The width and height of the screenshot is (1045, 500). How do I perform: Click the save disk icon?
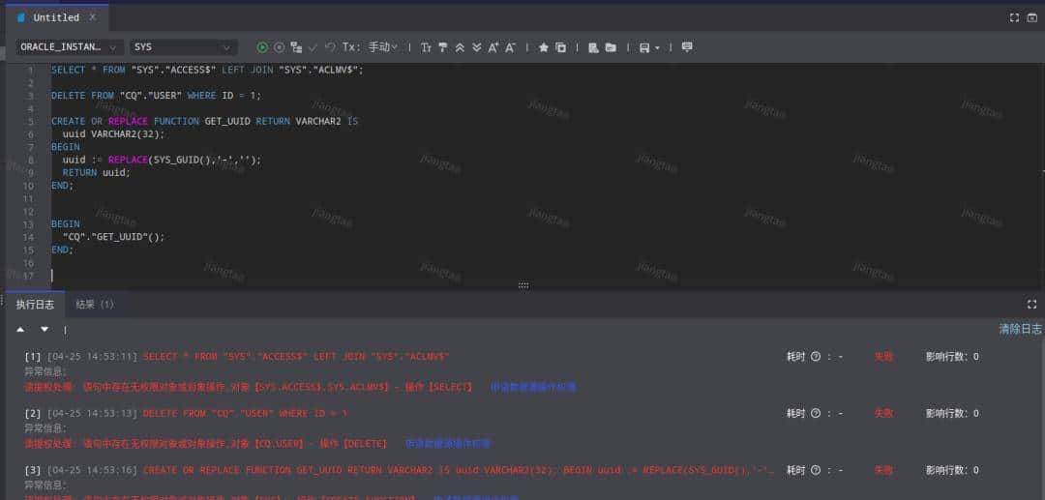[643, 47]
